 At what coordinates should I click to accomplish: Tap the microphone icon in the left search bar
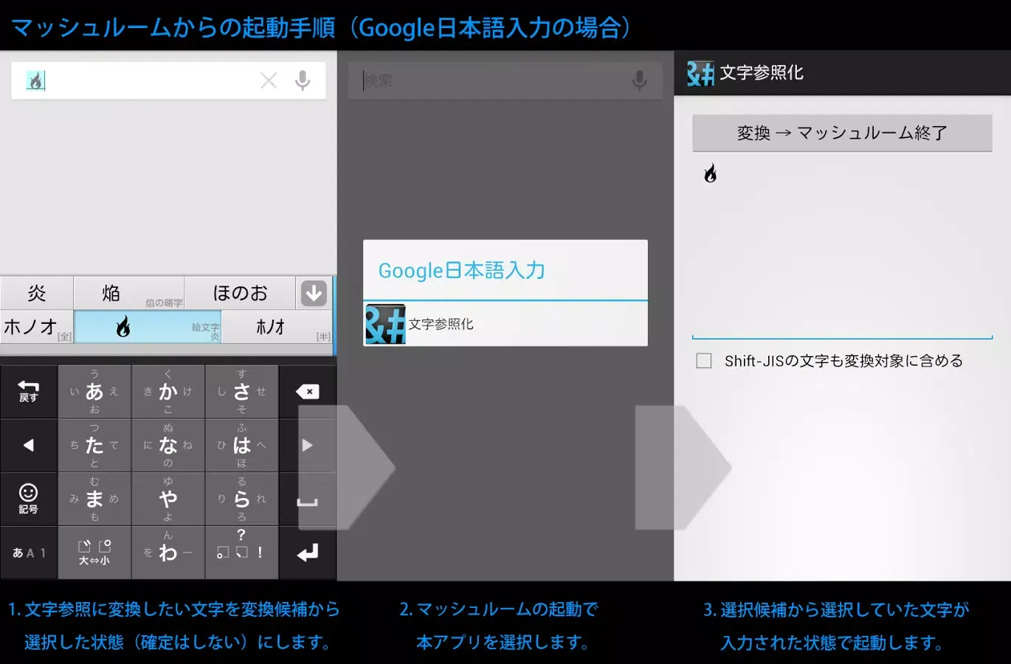tap(303, 80)
